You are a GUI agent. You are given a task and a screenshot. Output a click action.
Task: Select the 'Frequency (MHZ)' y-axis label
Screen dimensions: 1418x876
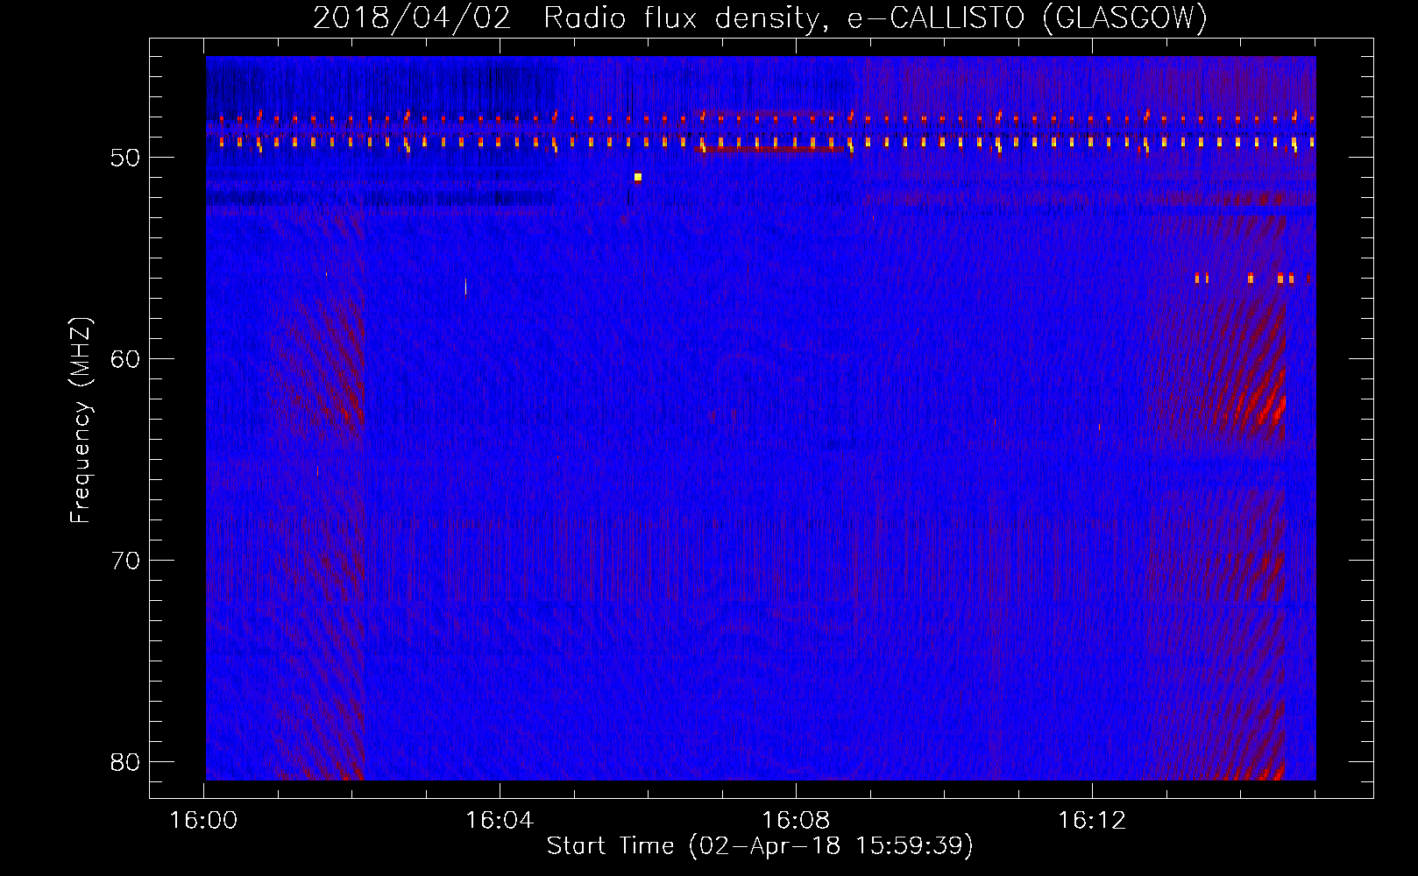(x=81, y=420)
